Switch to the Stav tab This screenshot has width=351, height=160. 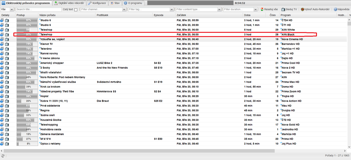pyautogui.click(x=115, y=3)
